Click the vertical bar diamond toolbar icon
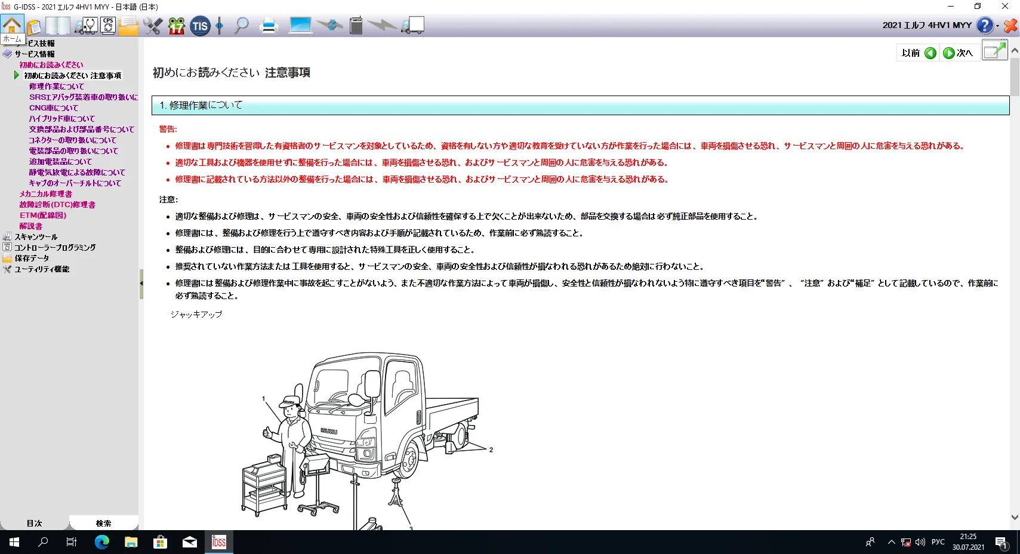The width and height of the screenshot is (1020, 554). [220, 26]
